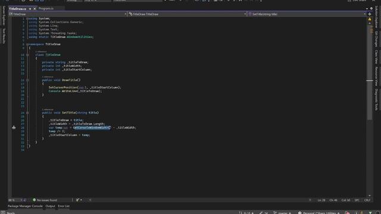Open the editor zoom level dropdown

tap(15, 200)
